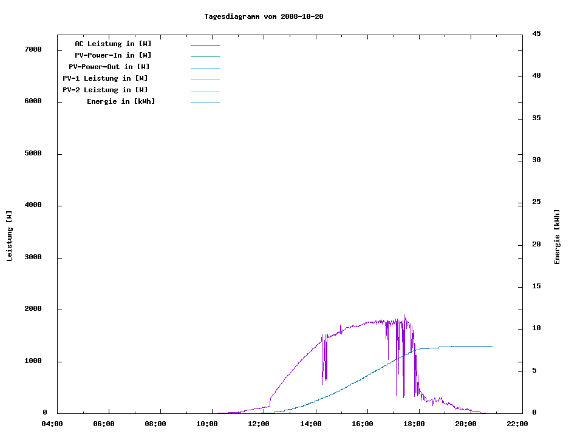
Task: Click the 'PV-2 Leistung in [W]' legend text
Action: pos(105,90)
